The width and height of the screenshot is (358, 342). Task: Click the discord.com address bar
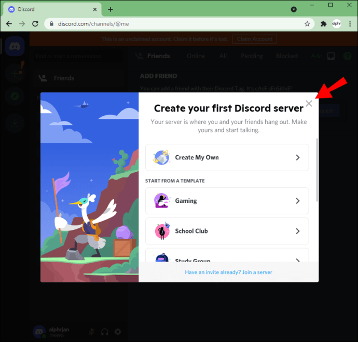pyautogui.click(x=180, y=24)
